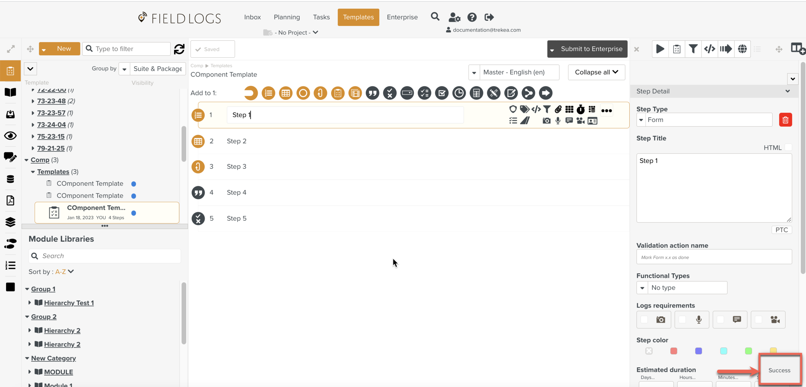Viewport: 806px width, 387px height.
Task: Click the shield icon on Step 1
Action: (513, 109)
